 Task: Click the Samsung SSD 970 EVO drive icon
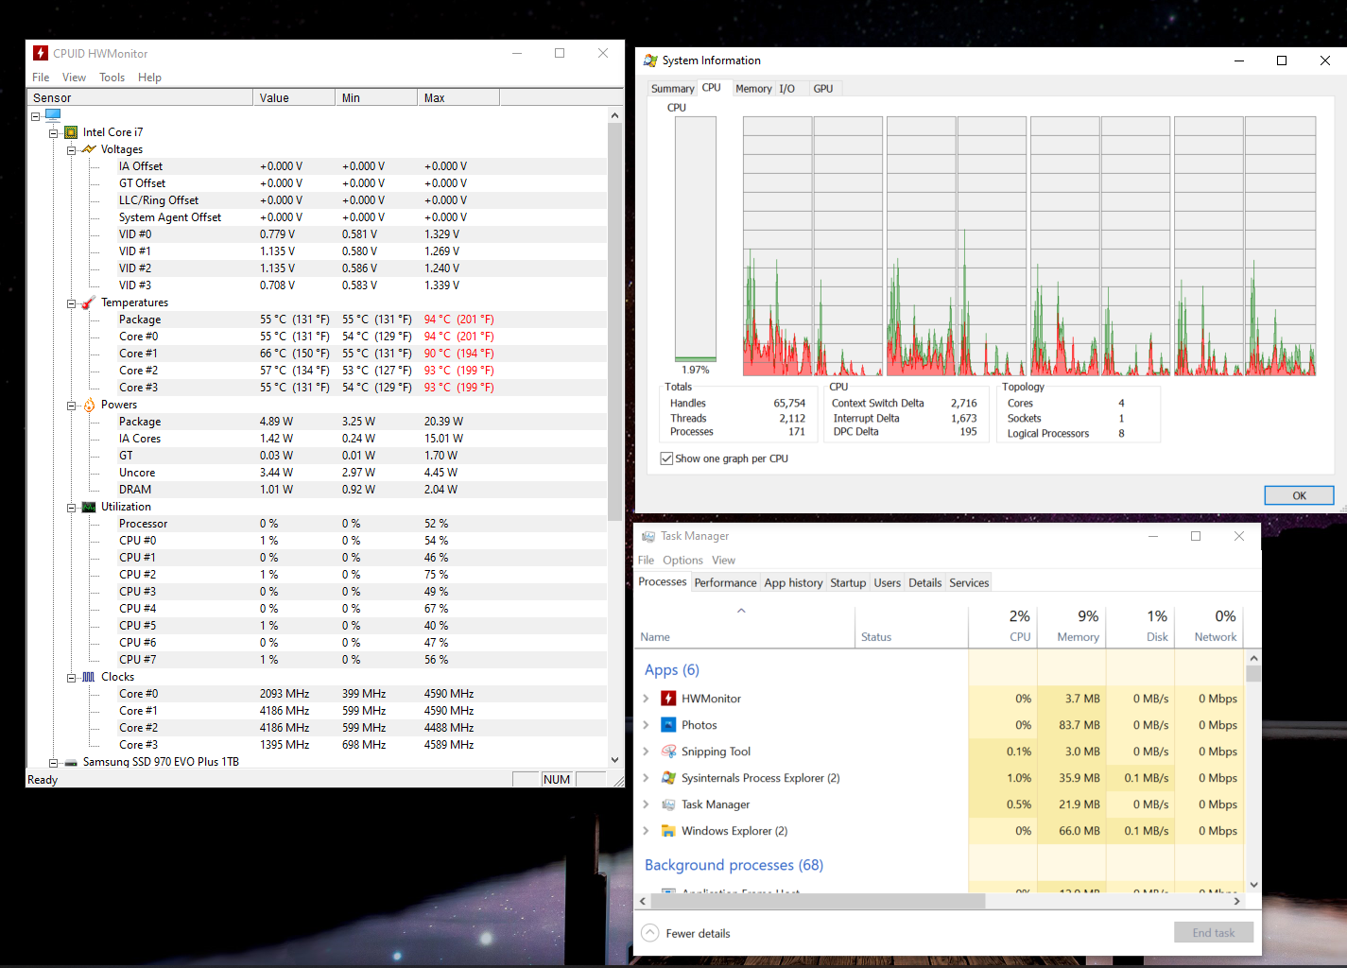71,762
